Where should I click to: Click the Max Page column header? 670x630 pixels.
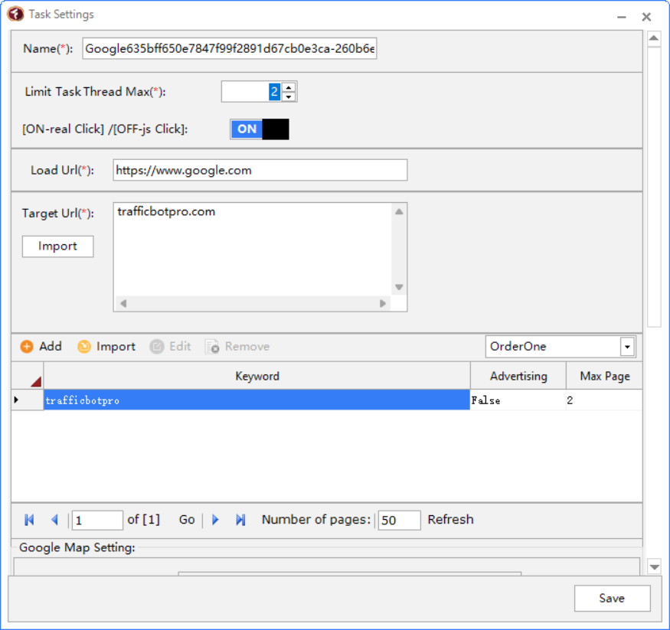604,376
